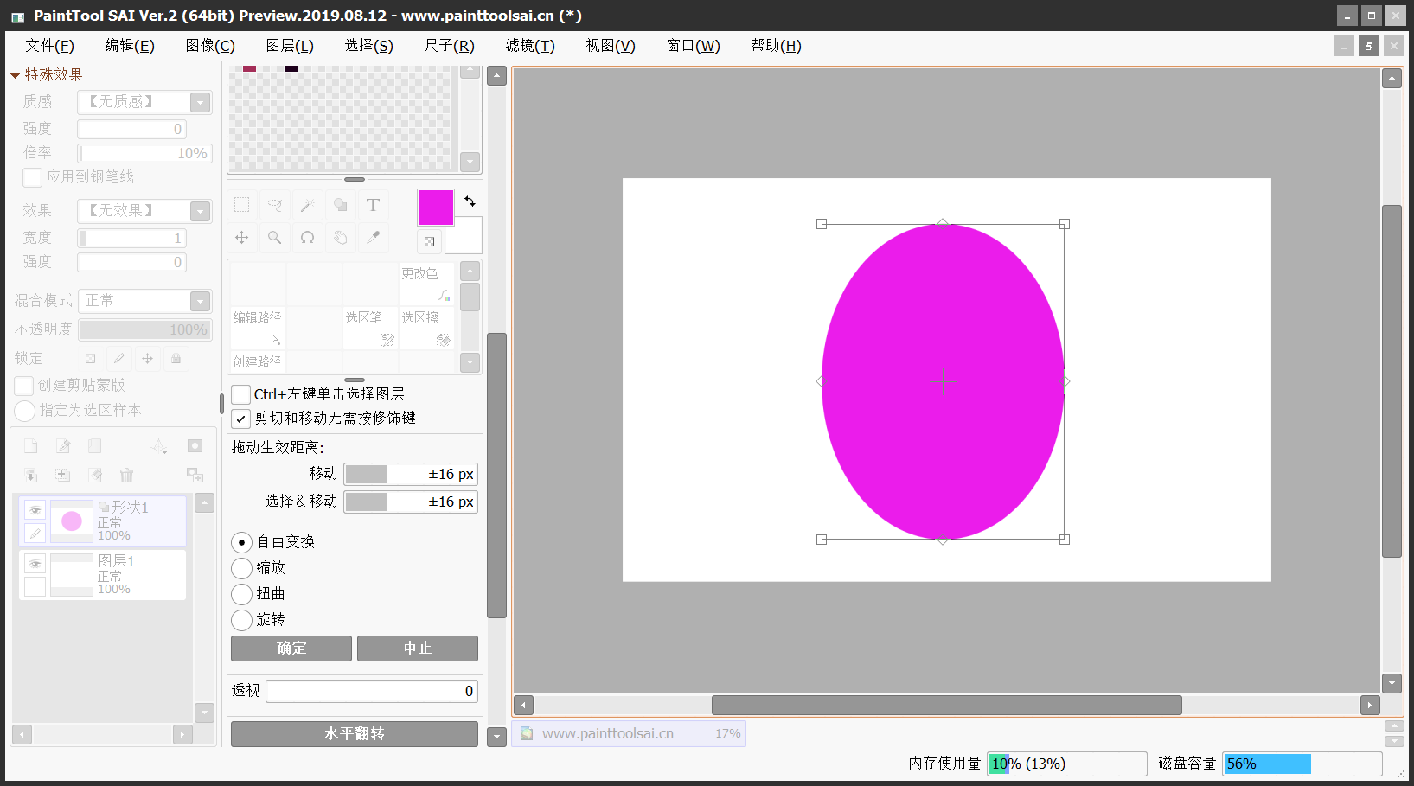Open the 图层(L) menu
The height and width of the screenshot is (786, 1414).
[290, 46]
